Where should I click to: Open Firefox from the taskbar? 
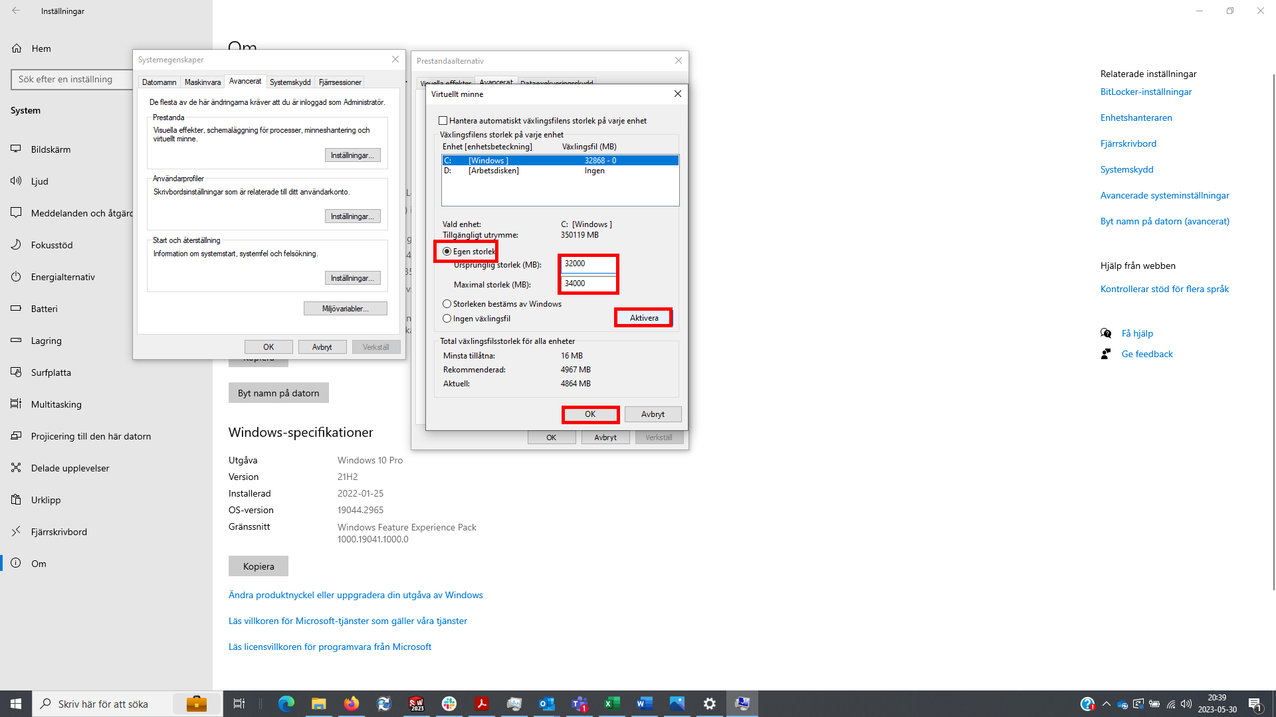pyautogui.click(x=351, y=704)
